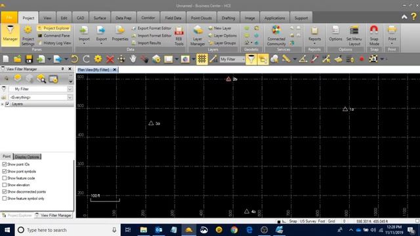Open Windows Start menu

click(7, 230)
